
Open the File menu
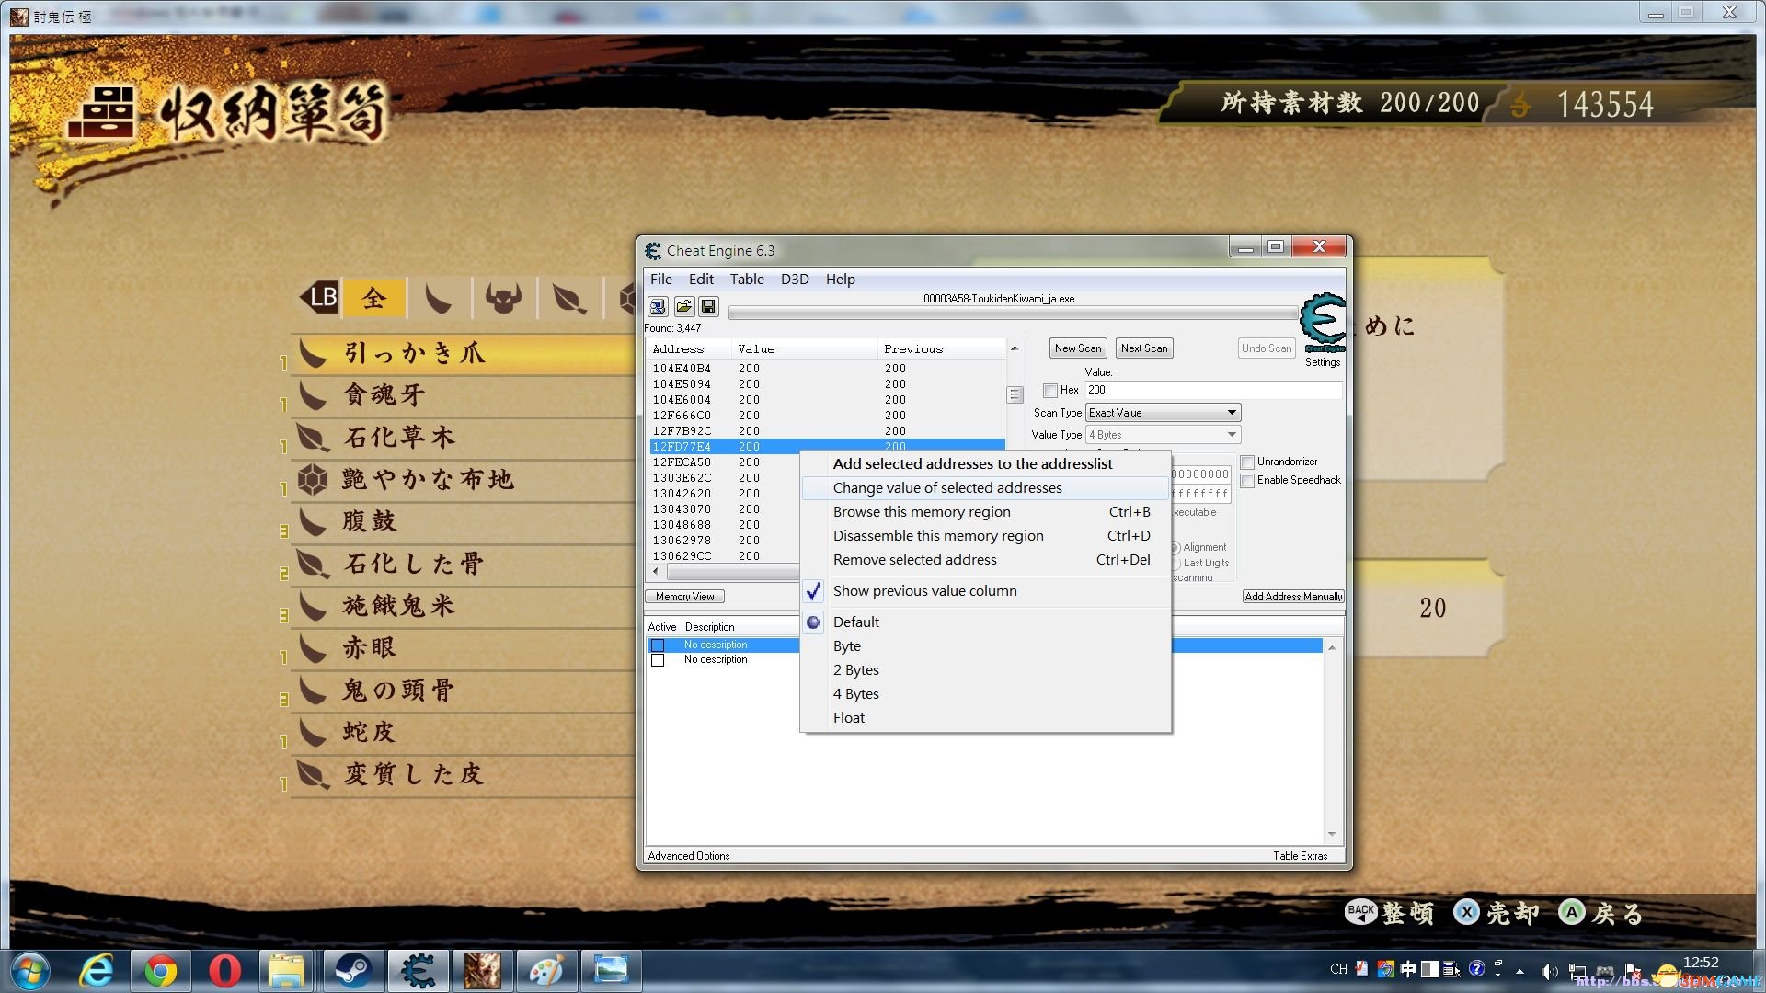pos(661,280)
